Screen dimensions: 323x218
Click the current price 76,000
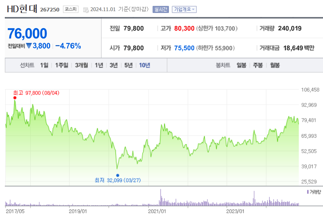click(27, 33)
